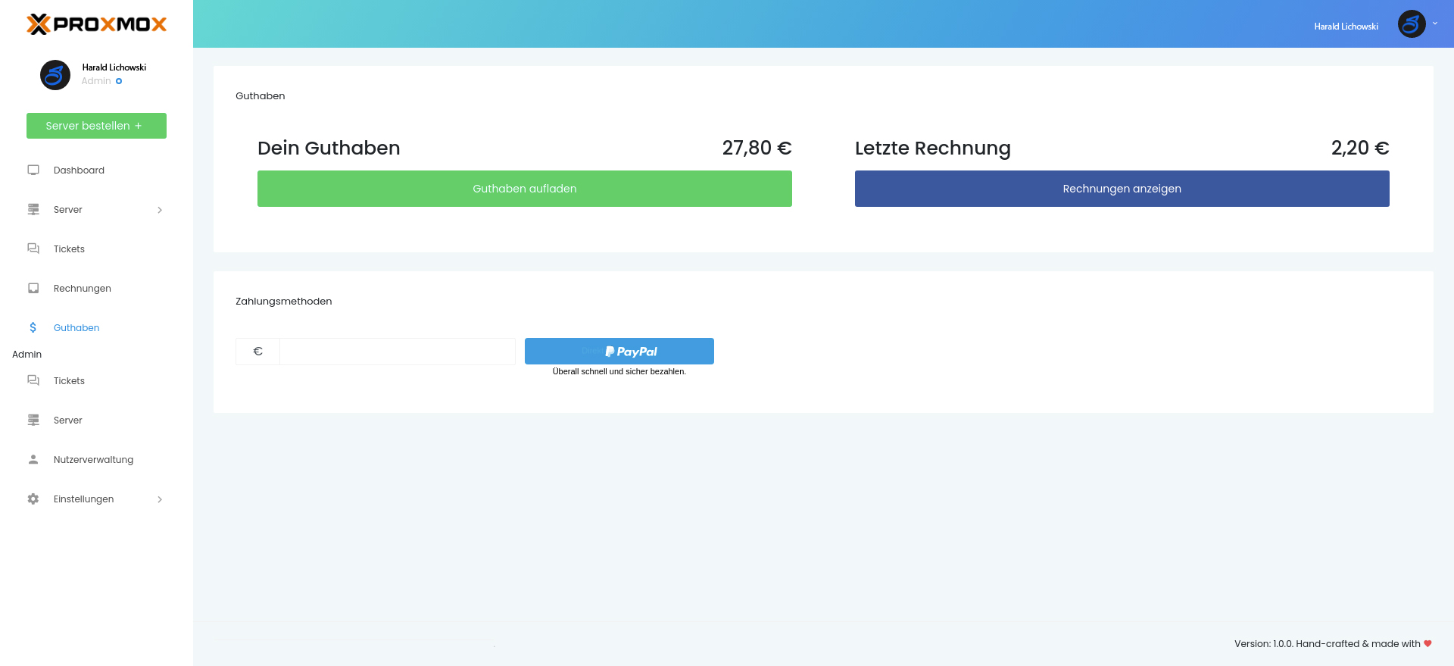Click the Einstellungen gear icon
Image resolution: width=1454 pixels, height=666 pixels.
point(33,499)
